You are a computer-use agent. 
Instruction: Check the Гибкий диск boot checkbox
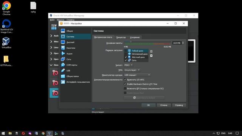pos(126,51)
